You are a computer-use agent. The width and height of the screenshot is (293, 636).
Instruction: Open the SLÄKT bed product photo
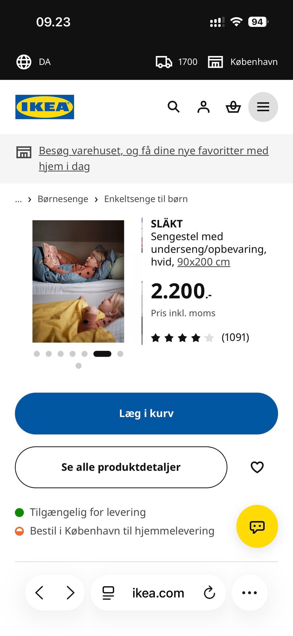click(x=78, y=281)
